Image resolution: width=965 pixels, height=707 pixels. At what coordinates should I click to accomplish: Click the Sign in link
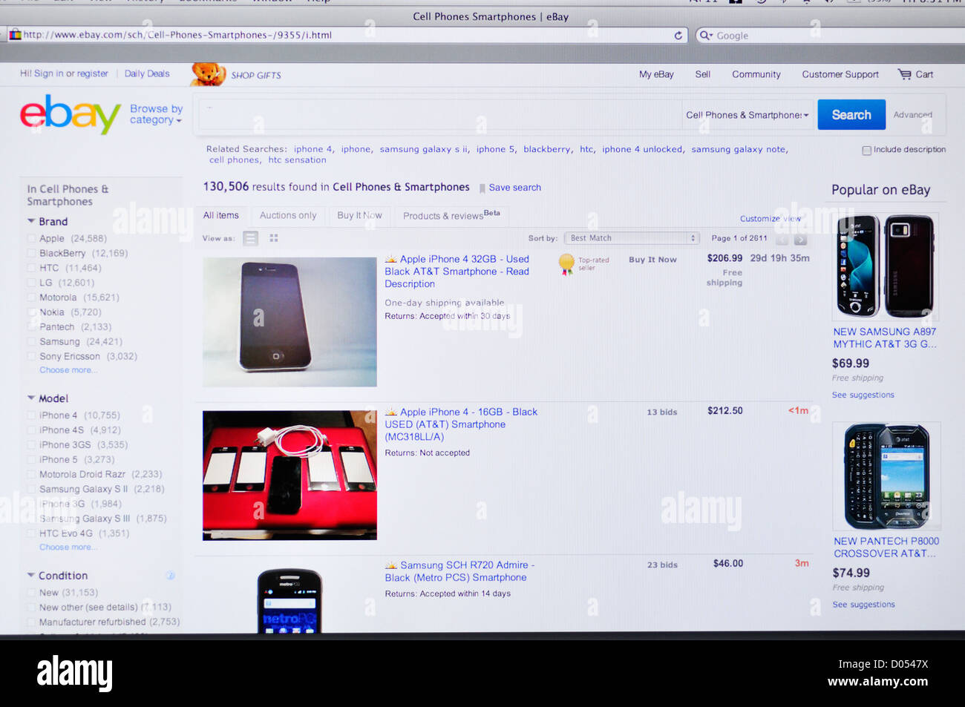tap(49, 73)
